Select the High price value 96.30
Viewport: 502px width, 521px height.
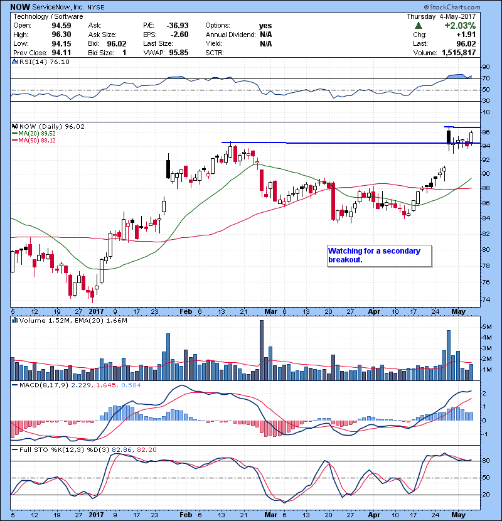tap(61, 35)
